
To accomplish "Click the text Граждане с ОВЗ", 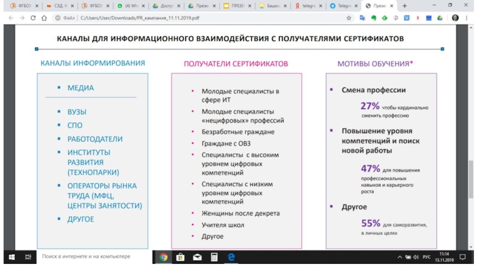I will tap(226, 143).
